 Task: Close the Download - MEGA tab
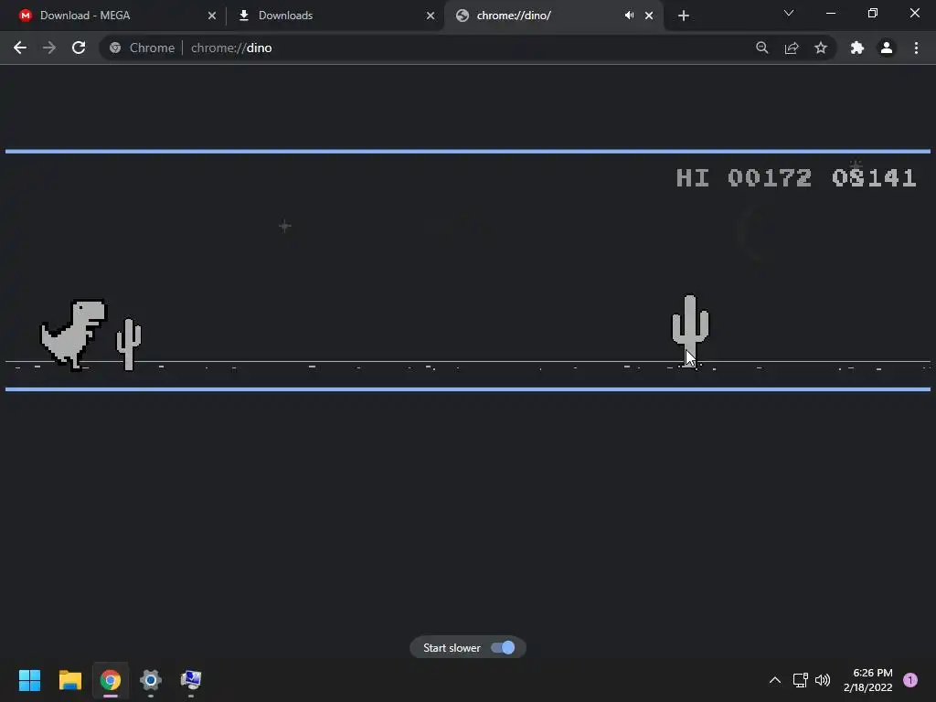click(212, 16)
